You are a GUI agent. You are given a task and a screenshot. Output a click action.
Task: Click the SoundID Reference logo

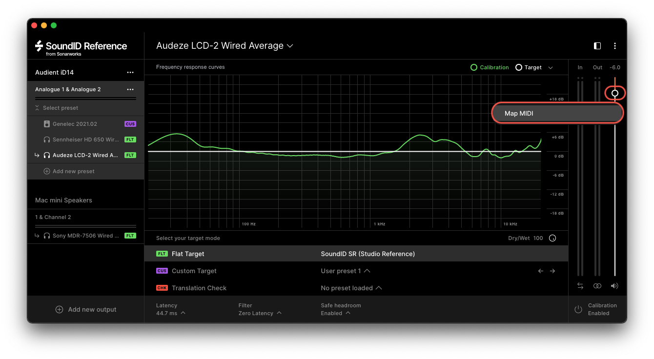[x=81, y=48]
